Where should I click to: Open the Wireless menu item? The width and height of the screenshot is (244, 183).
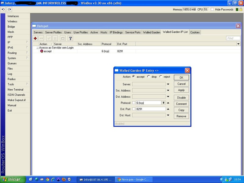(13, 21)
